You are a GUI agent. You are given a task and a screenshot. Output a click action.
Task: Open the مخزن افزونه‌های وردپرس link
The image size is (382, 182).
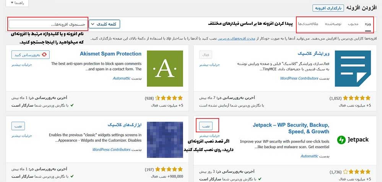[236, 39]
